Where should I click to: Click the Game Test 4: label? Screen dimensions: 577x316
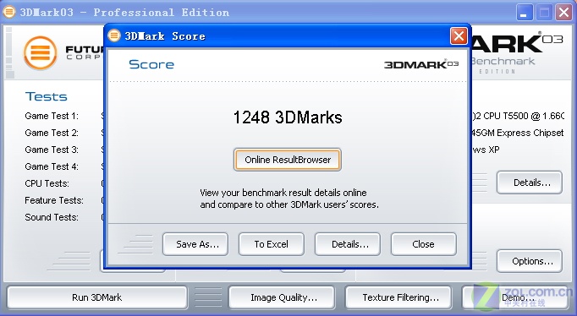pos(52,166)
